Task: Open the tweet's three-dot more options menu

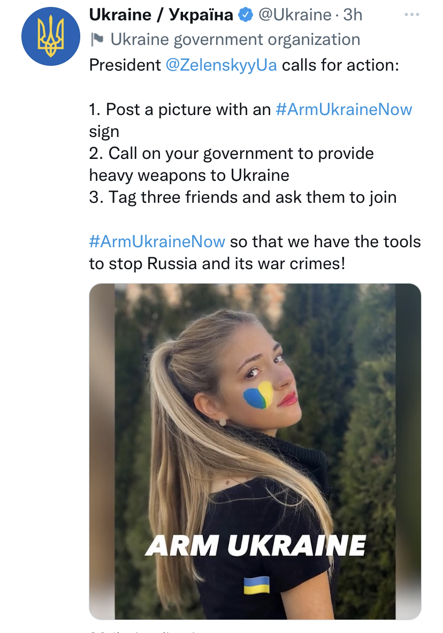Action: (x=411, y=14)
